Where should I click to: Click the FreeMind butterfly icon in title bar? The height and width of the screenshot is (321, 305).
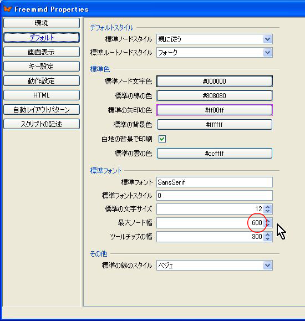(x=8, y=9)
